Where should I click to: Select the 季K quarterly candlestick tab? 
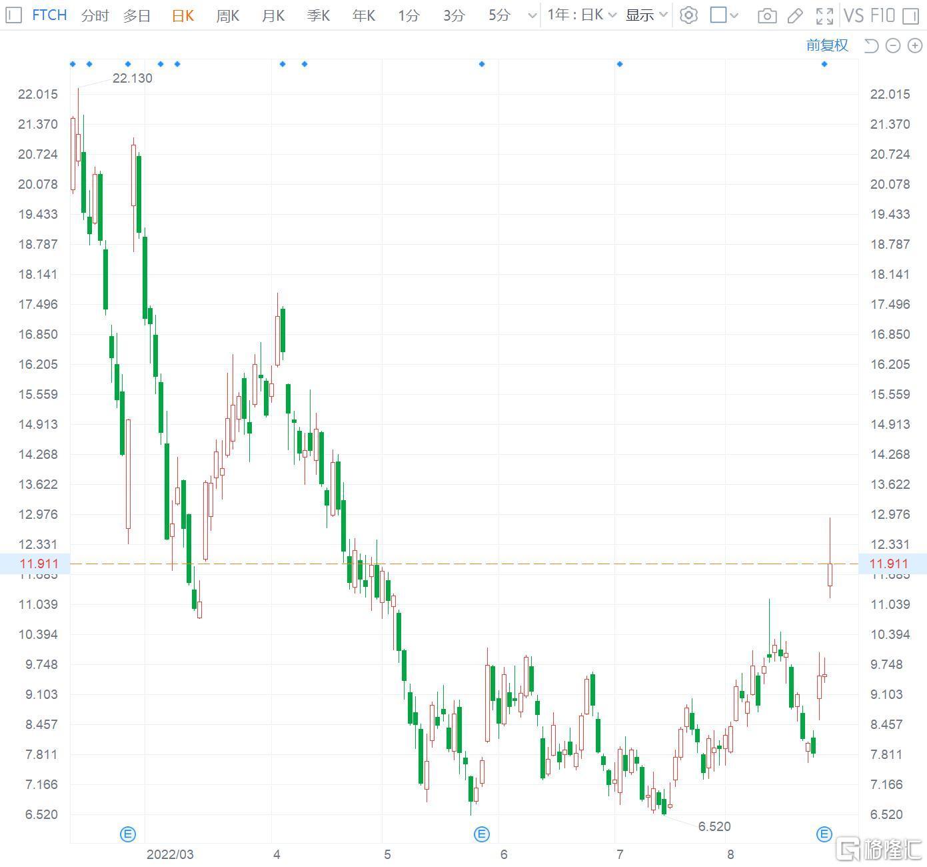point(319,15)
